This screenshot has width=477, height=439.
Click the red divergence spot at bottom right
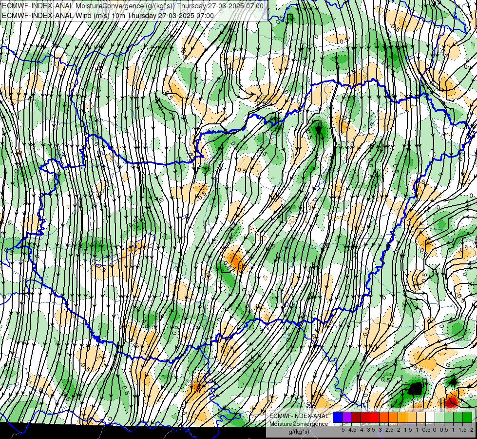pos(451,401)
